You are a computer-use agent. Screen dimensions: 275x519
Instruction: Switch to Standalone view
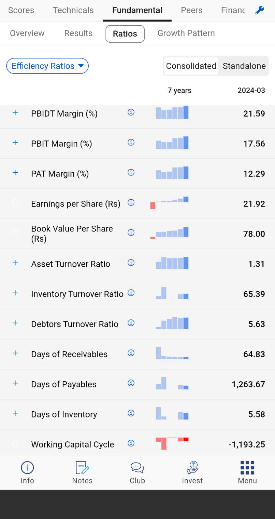pyautogui.click(x=244, y=66)
